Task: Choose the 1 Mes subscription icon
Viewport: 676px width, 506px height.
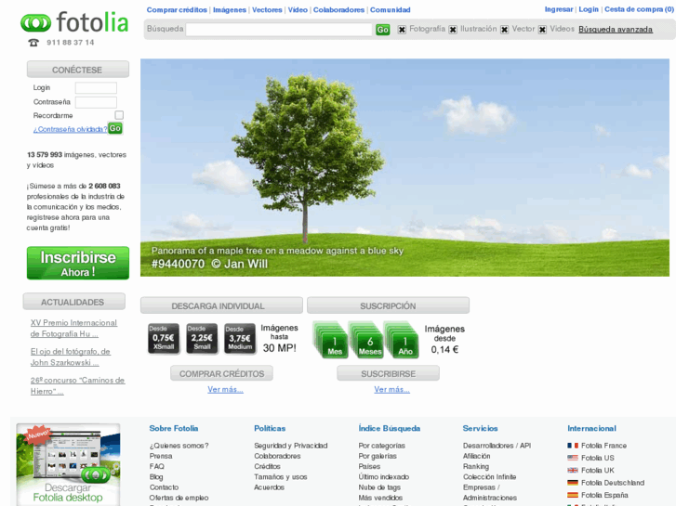Action: click(330, 340)
